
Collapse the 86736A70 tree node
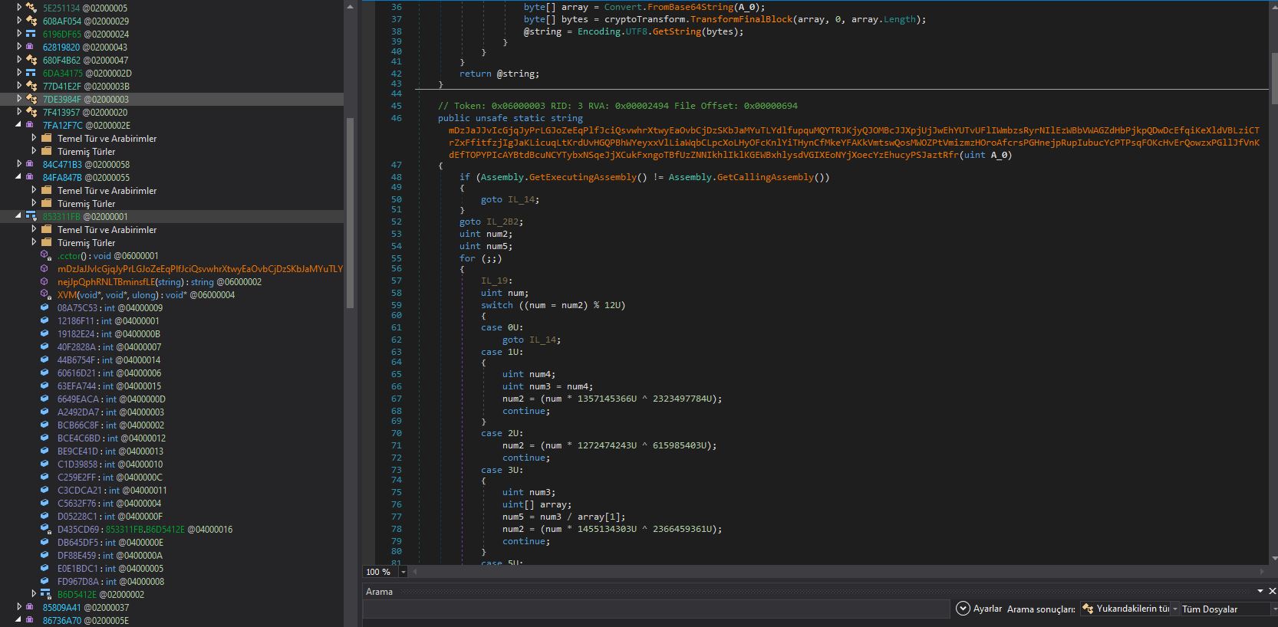19,620
